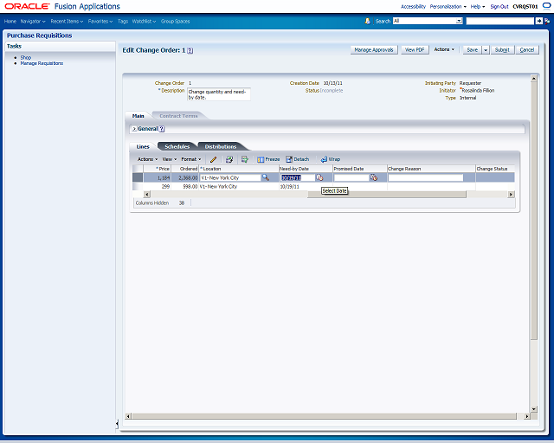Click the Change Reason input field
554x443 pixels.
(x=425, y=177)
